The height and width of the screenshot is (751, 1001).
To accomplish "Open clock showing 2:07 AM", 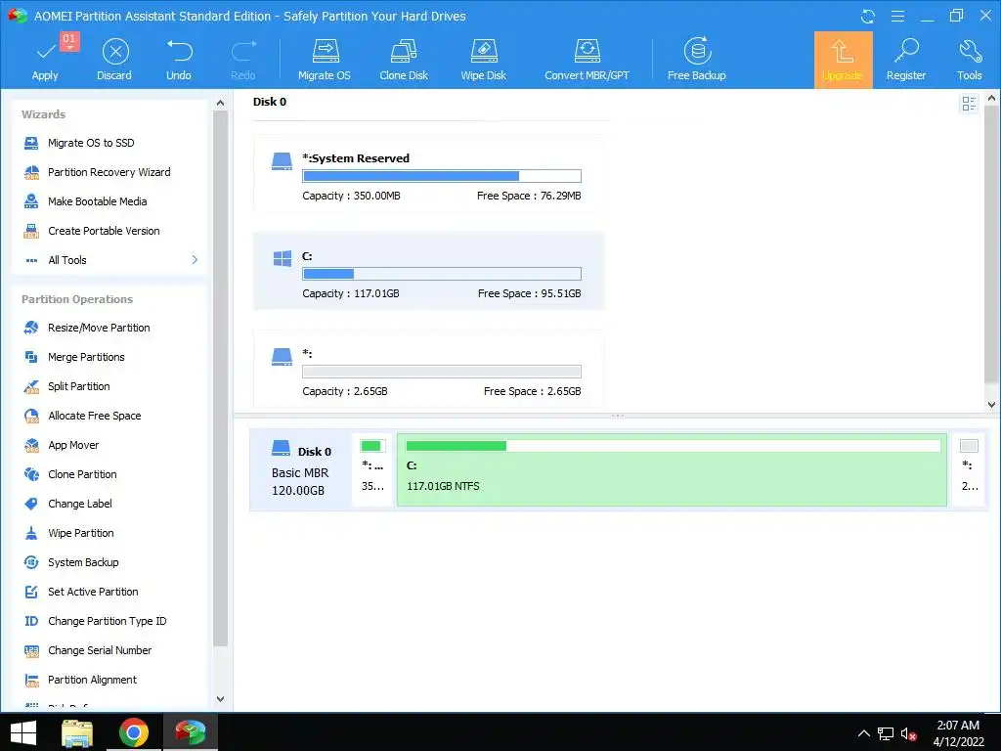I will 958,733.
